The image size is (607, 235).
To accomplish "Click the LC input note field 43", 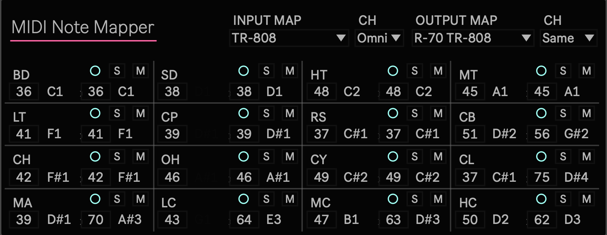I will [x=172, y=219].
